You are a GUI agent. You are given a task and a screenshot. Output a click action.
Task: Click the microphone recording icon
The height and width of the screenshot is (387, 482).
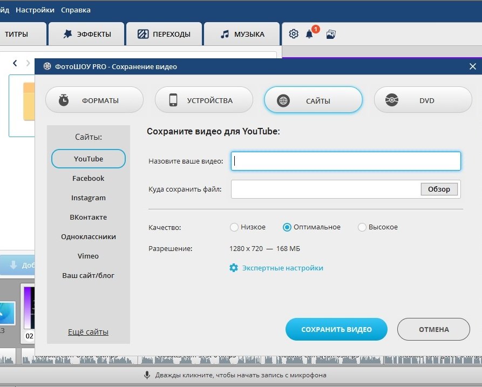click(x=147, y=375)
